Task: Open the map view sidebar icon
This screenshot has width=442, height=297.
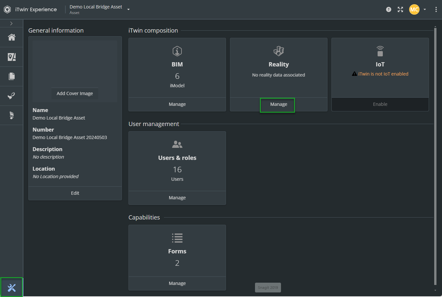Action: point(12,57)
